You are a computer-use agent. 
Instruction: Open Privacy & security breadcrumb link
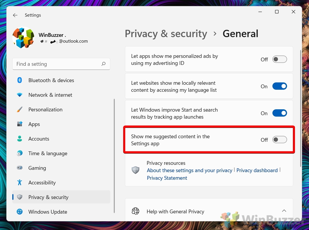(166, 34)
